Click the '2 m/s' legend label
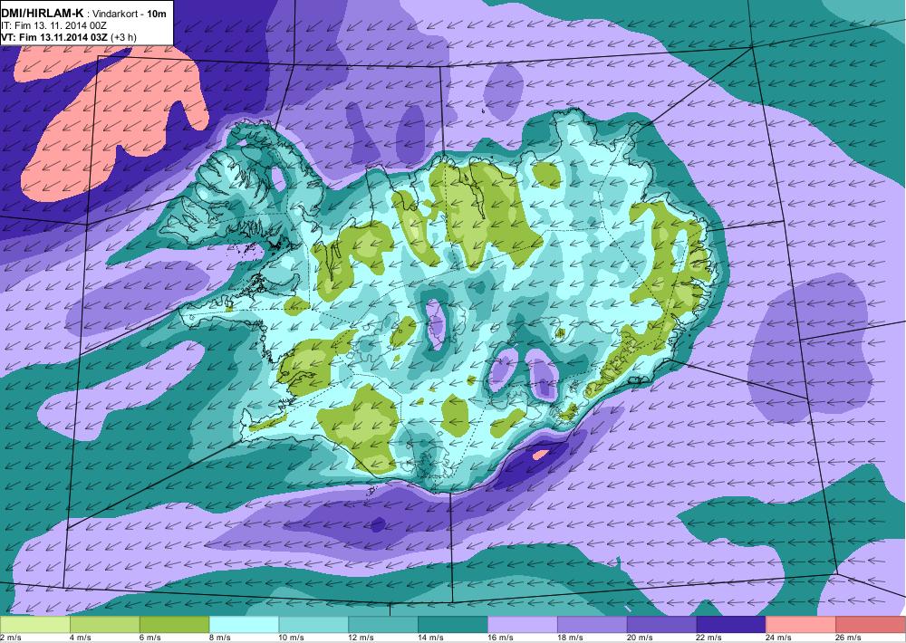The height and width of the screenshot is (643, 906). tap(10, 638)
